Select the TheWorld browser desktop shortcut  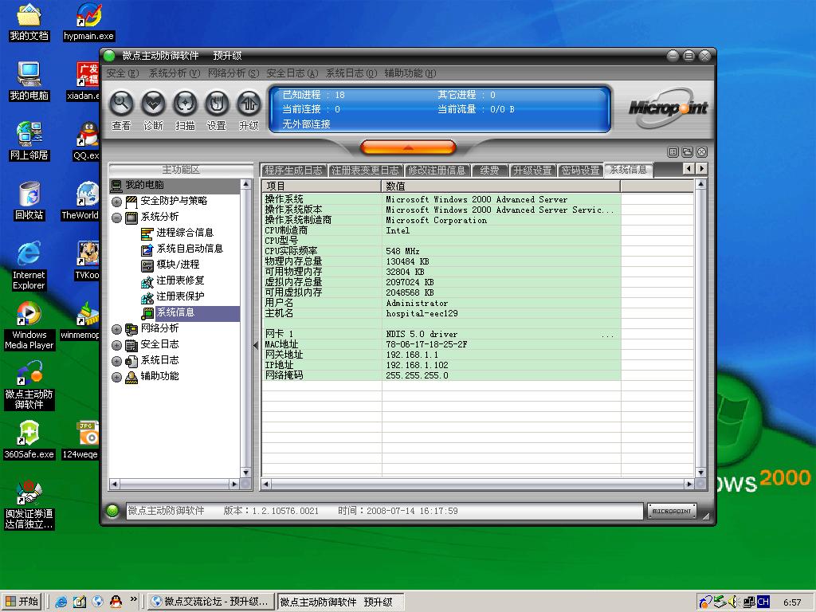(80, 202)
